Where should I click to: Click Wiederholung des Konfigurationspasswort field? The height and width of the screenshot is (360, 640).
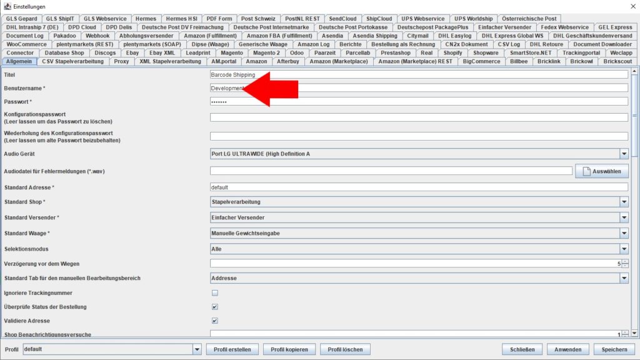pyautogui.click(x=419, y=136)
